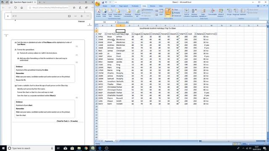Click Excel zoom slider in status bar
269x151 pixels.
[x=256, y=144]
